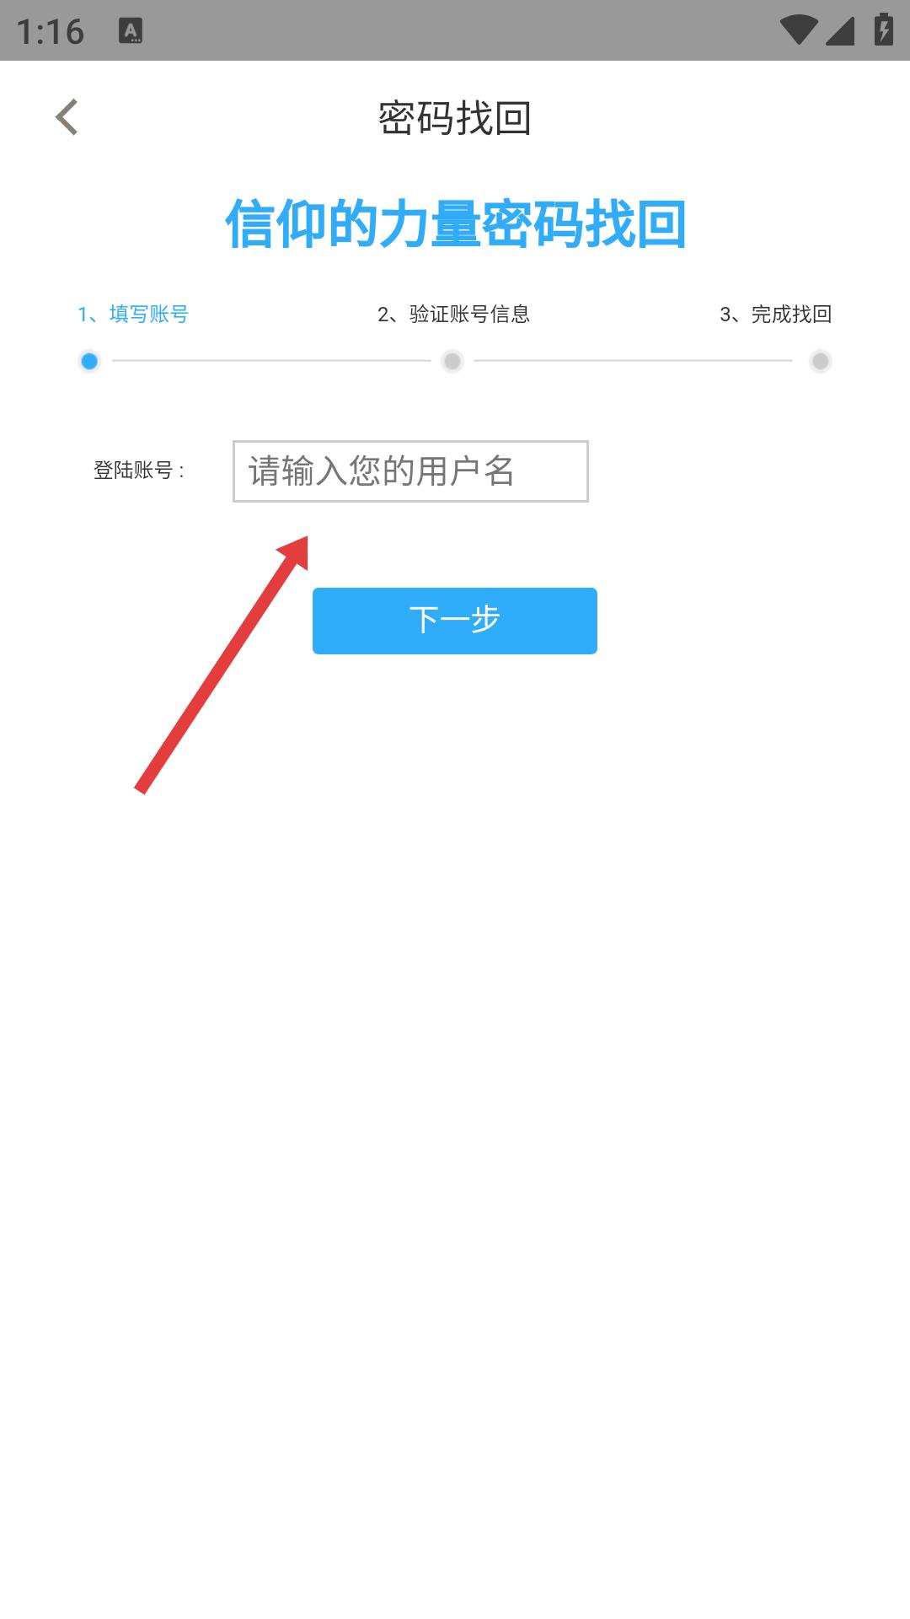Tap the 信仰的力量密码找回 heading
This screenshot has height=1619, width=910.
pyautogui.click(x=455, y=224)
